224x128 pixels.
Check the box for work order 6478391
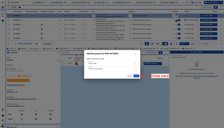tap(9, 29)
